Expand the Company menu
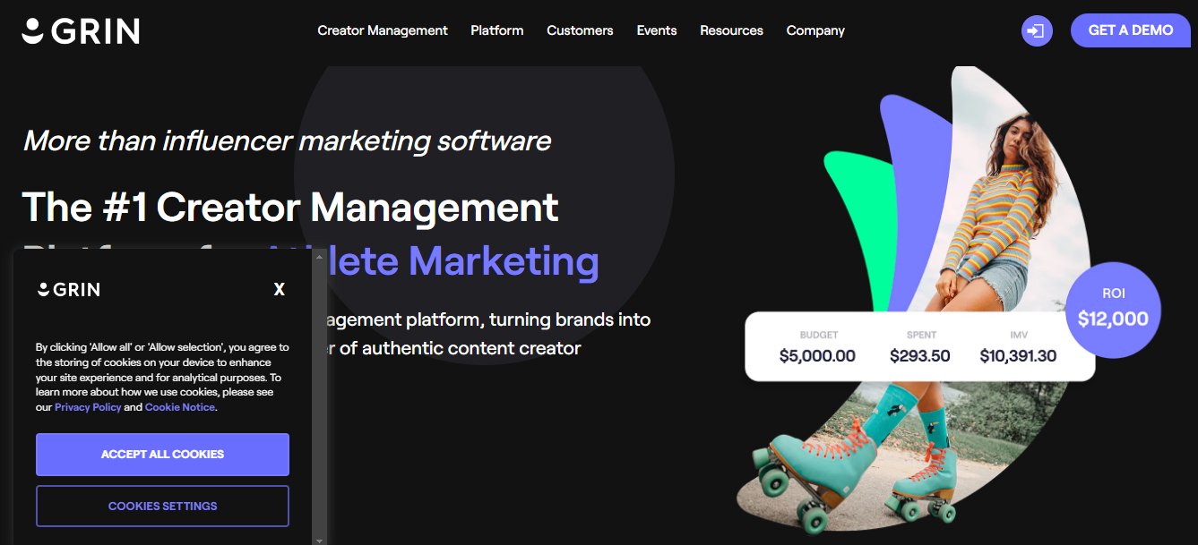 (x=815, y=30)
